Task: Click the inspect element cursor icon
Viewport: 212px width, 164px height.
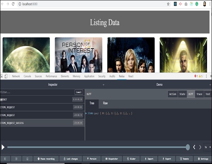Action: [x=2, y=76]
